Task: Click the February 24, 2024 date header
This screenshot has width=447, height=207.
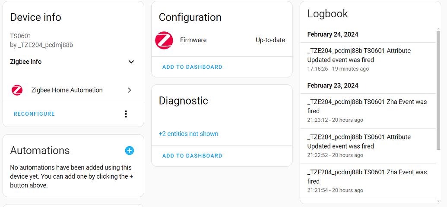Action: pyautogui.click(x=333, y=34)
